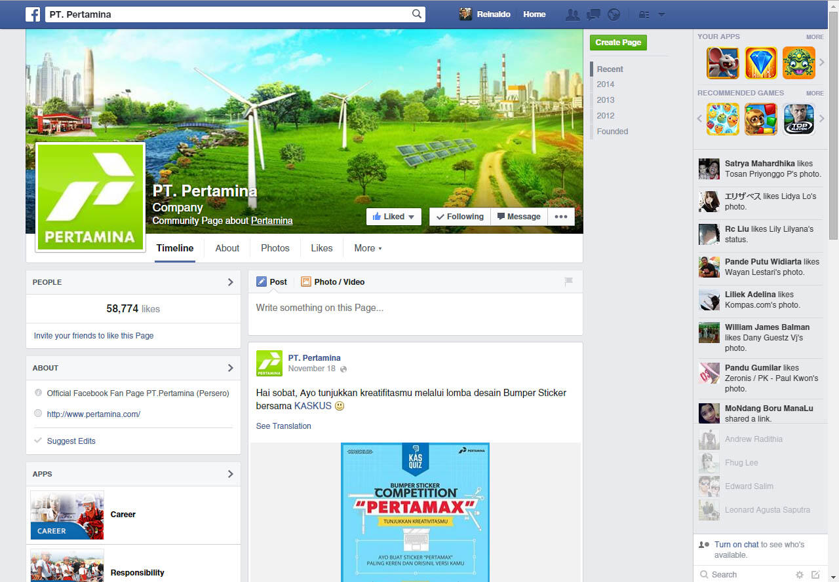Click the audience globe icon beside November 18

[x=343, y=369]
